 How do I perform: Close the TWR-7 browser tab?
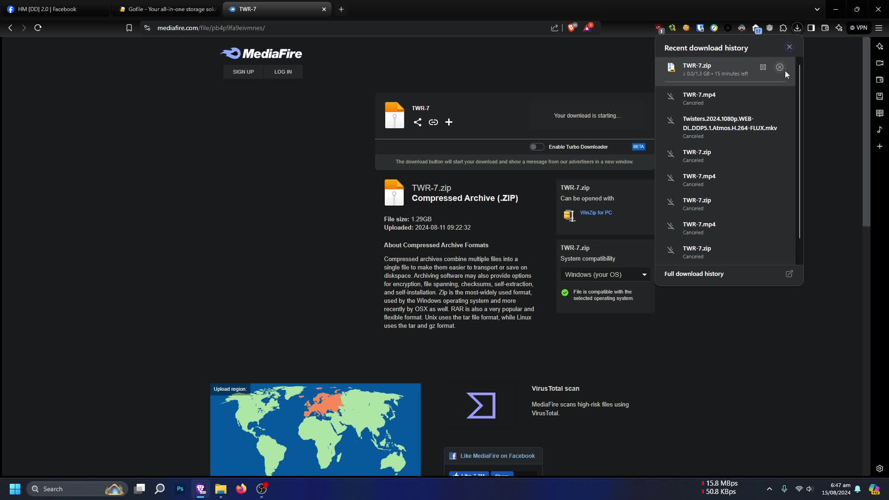click(x=324, y=9)
